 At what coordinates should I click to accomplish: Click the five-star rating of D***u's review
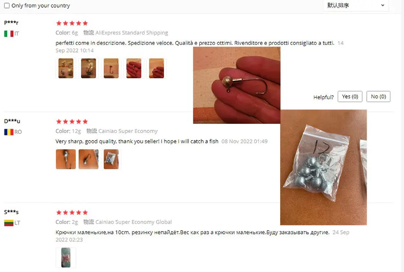(72, 121)
